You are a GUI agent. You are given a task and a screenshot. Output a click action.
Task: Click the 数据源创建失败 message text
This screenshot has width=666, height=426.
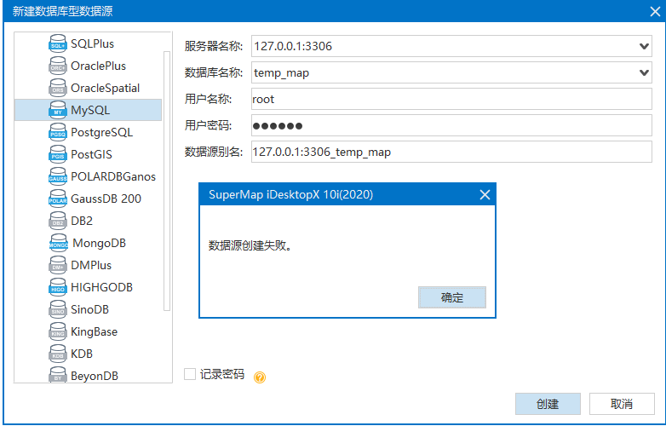point(250,245)
